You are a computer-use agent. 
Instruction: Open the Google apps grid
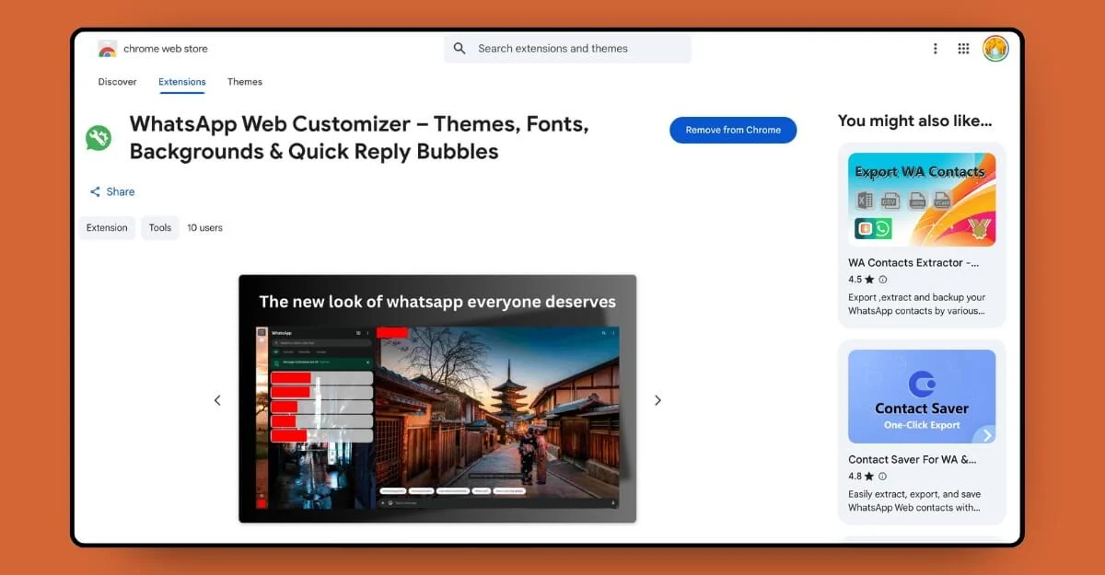964,48
